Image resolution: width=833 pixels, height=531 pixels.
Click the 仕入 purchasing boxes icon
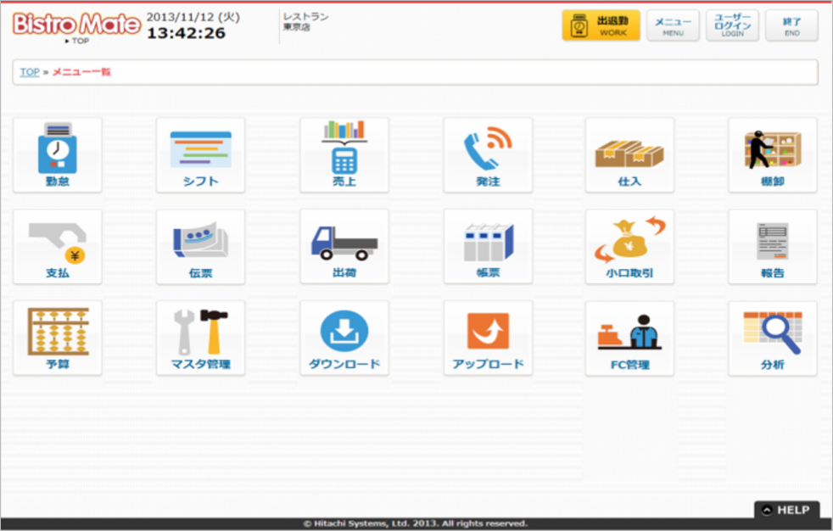click(x=629, y=154)
